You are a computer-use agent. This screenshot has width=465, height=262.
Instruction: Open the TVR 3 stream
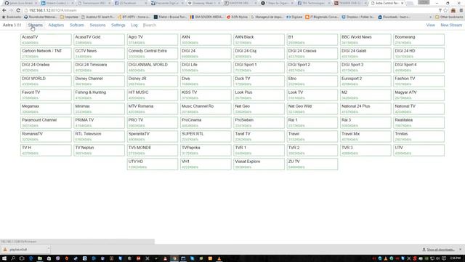pos(365,150)
